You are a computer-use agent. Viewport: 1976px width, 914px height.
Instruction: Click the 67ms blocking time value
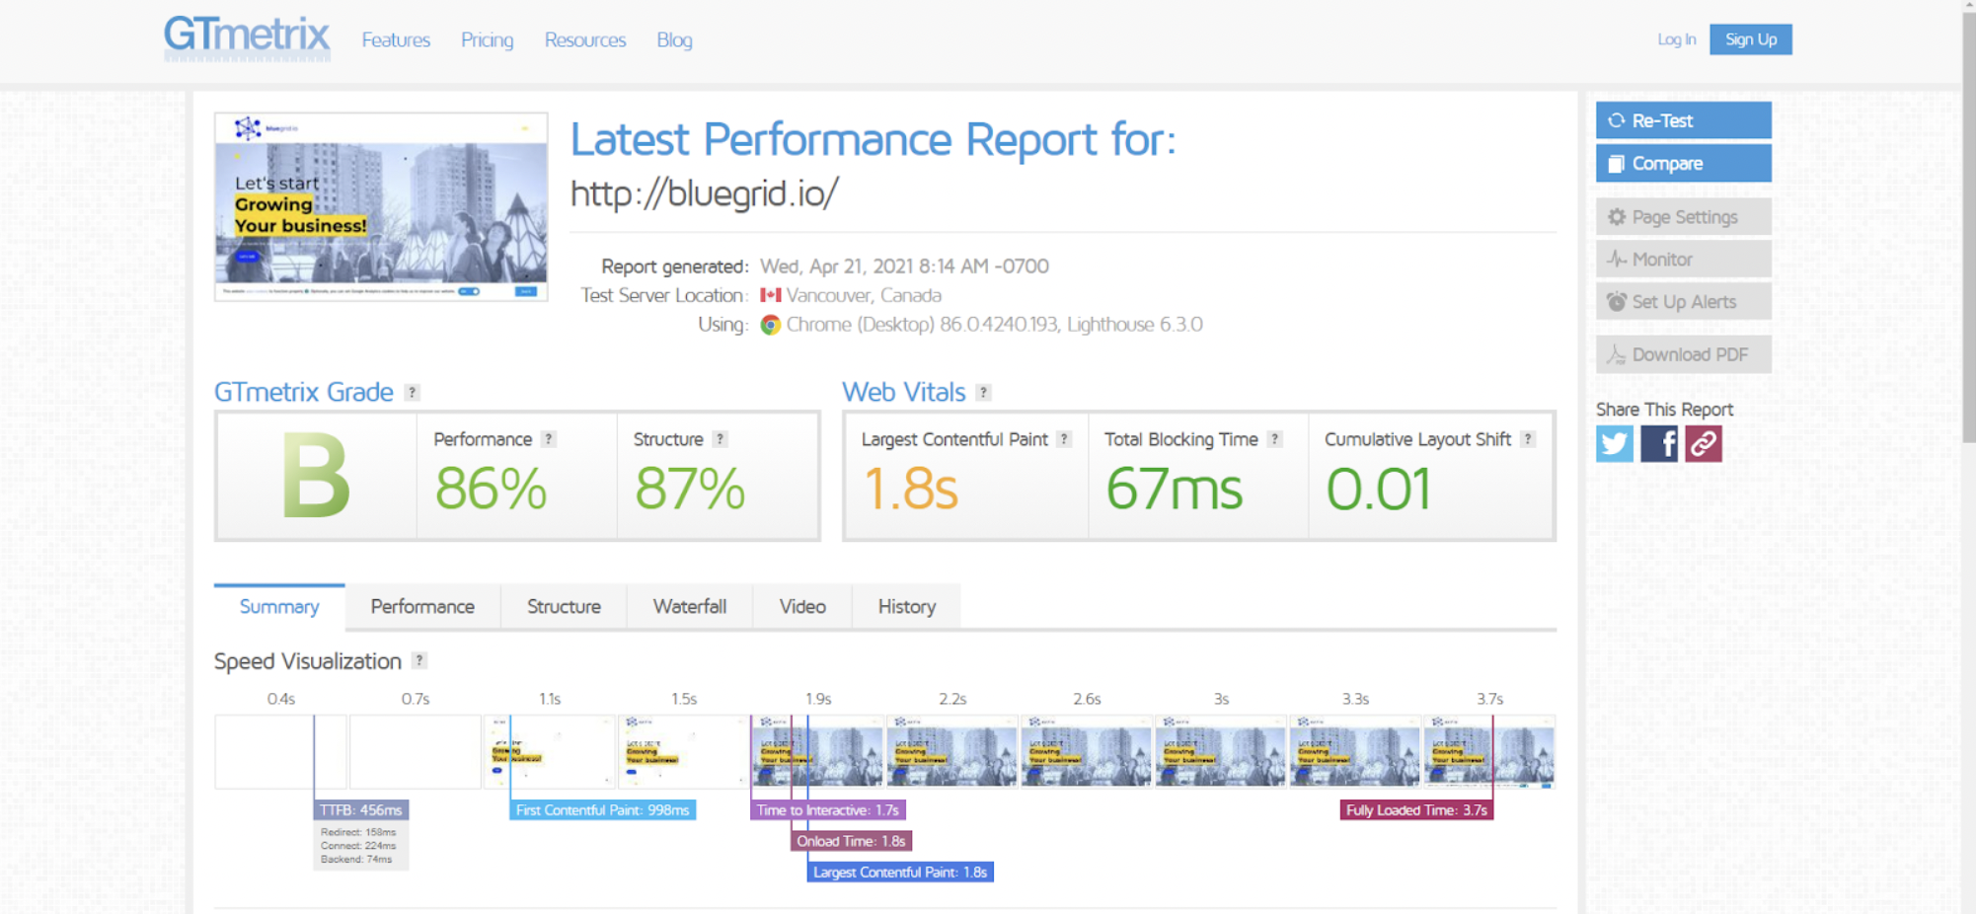pyautogui.click(x=1174, y=489)
